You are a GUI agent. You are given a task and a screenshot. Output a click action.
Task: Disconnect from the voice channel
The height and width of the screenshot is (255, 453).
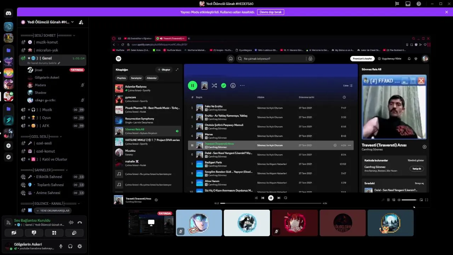click(80, 222)
